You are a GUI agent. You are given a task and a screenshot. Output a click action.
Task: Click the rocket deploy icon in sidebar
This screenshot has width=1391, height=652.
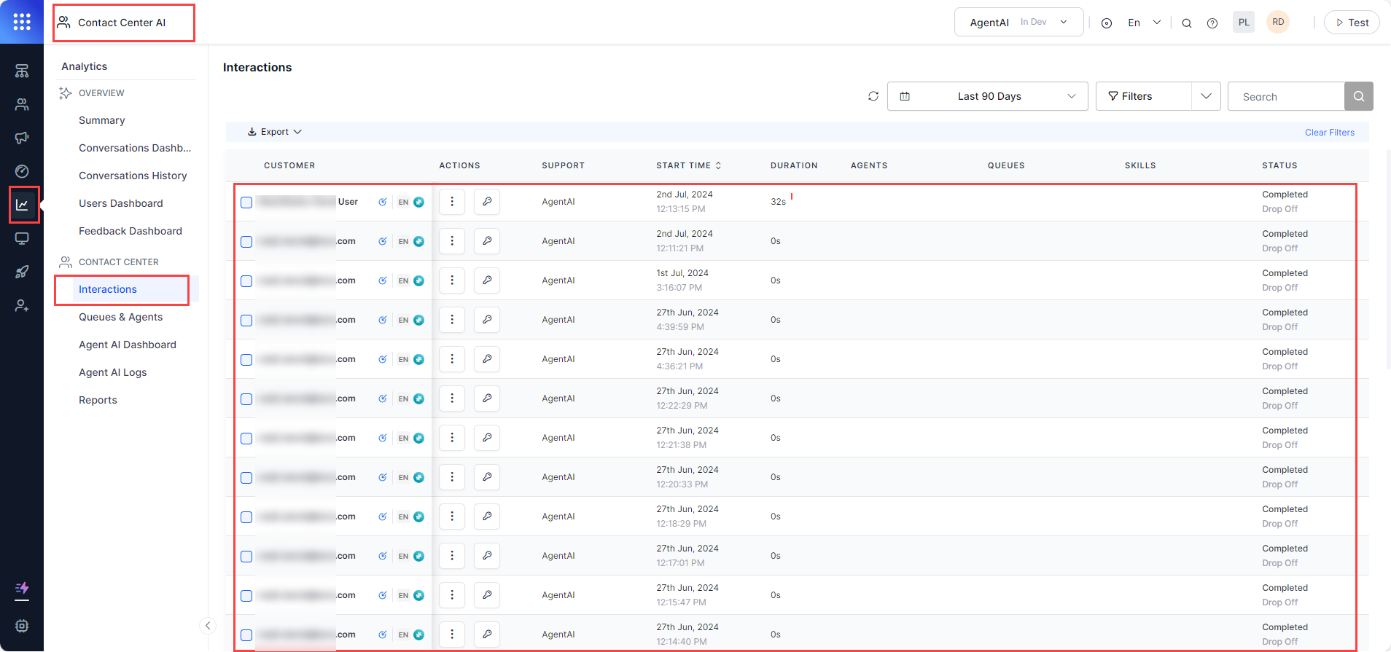(x=22, y=272)
